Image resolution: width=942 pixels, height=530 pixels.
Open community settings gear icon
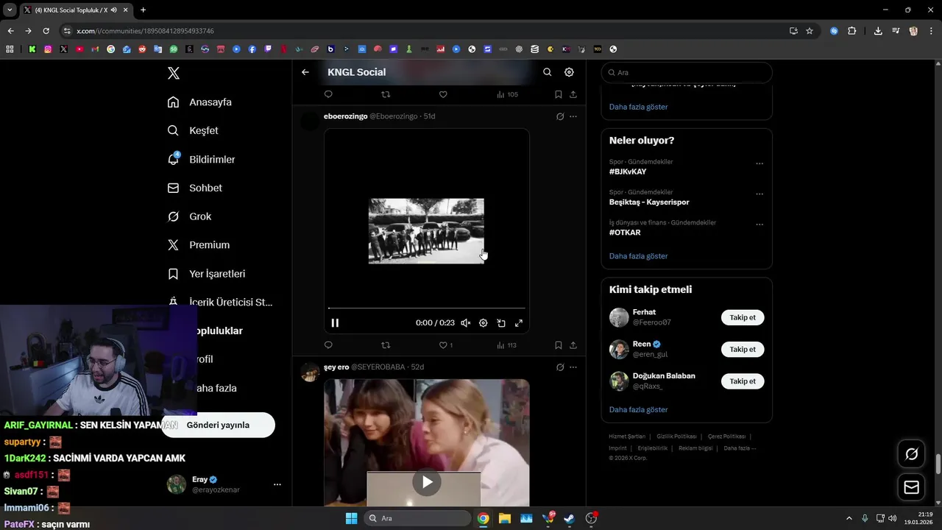(569, 72)
